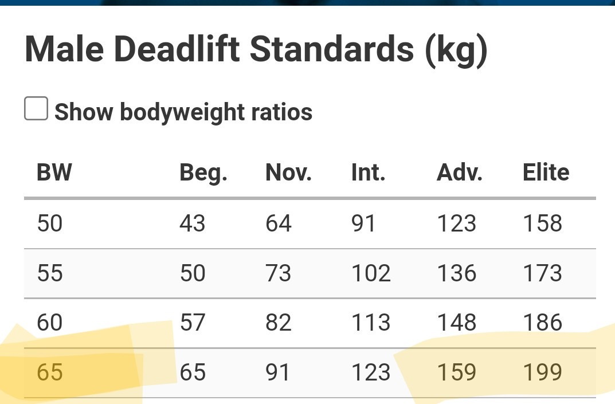Select bodyweight 60 row cell
615x404 pixels.
[50, 323]
